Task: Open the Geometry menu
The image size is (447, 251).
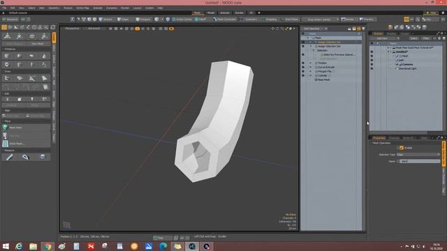Action: click(54, 8)
